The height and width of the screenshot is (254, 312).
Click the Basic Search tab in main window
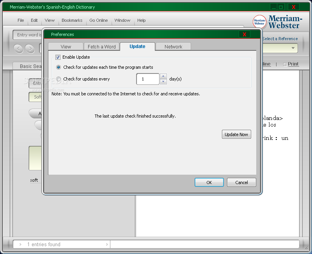coord(27,66)
